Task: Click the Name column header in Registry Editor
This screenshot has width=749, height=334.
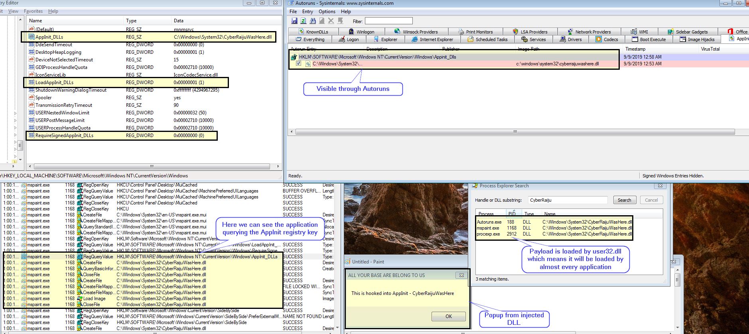Action: (x=75, y=21)
